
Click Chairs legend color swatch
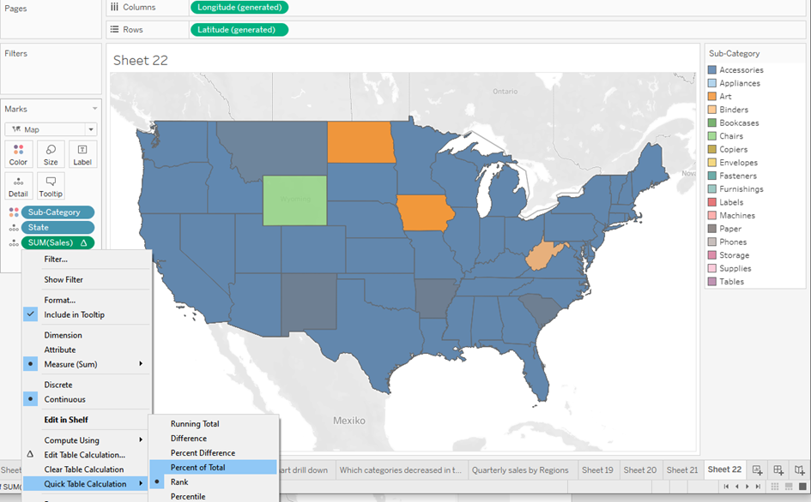(x=712, y=136)
